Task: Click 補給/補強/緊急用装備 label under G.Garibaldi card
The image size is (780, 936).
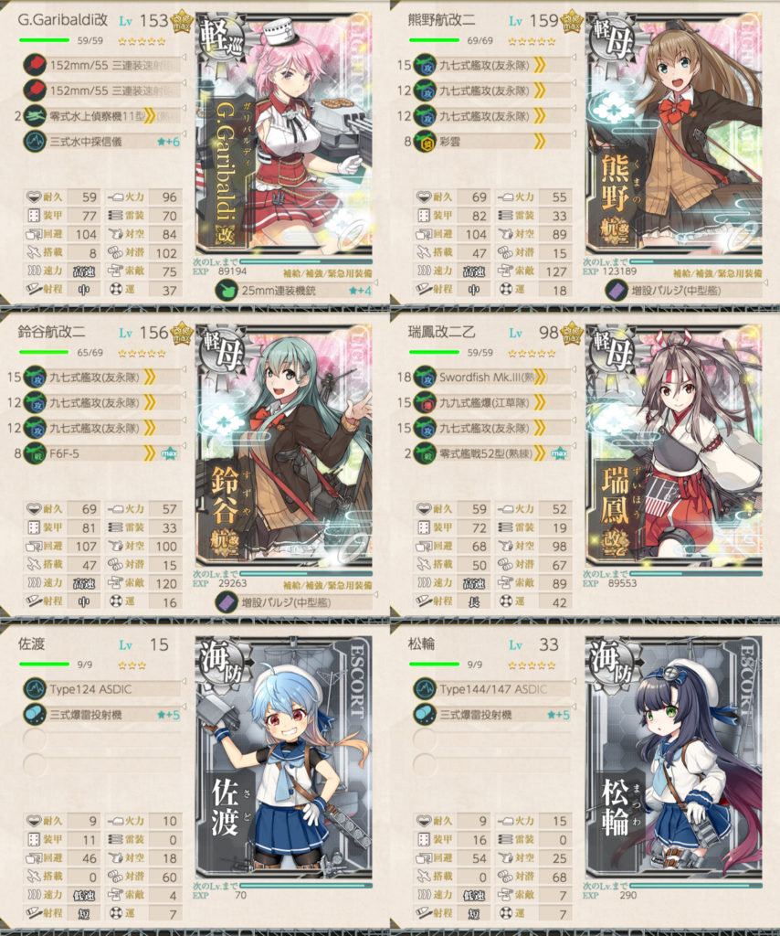Action: [327, 273]
